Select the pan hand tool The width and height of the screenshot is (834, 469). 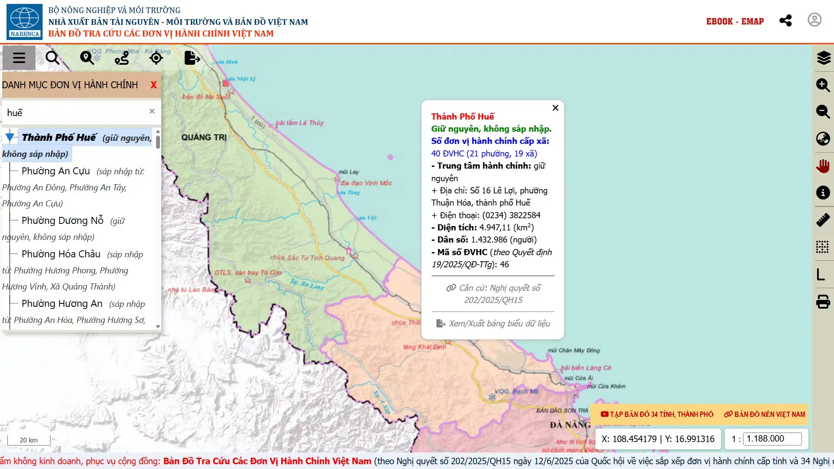(x=823, y=166)
